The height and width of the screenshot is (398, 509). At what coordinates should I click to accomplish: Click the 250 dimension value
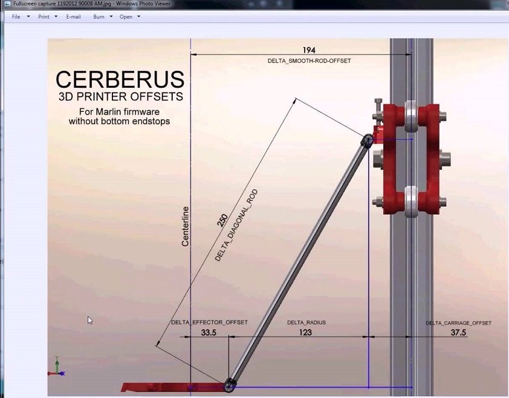point(222,221)
